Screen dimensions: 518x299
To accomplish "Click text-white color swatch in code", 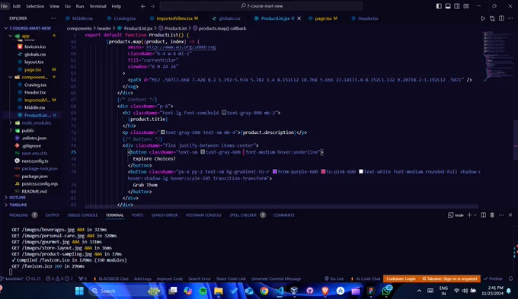I will click(x=361, y=172).
